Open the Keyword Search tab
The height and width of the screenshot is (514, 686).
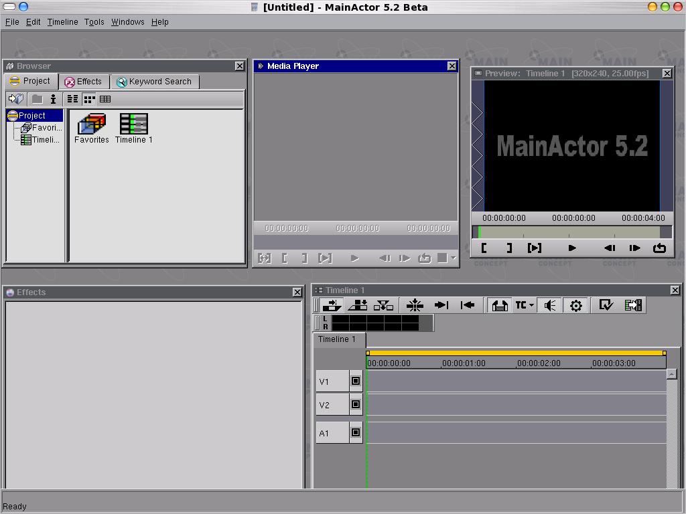[x=155, y=82]
